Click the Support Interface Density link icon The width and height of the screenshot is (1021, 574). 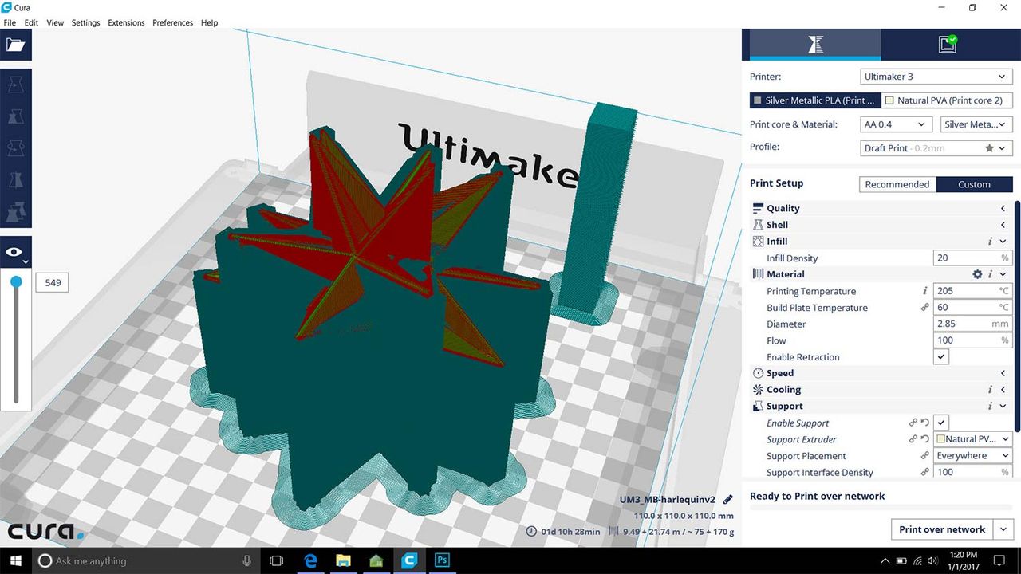point(925,472)
